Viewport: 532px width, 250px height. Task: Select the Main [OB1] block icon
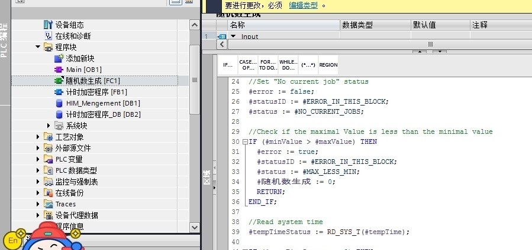click(x=59, y=70)
